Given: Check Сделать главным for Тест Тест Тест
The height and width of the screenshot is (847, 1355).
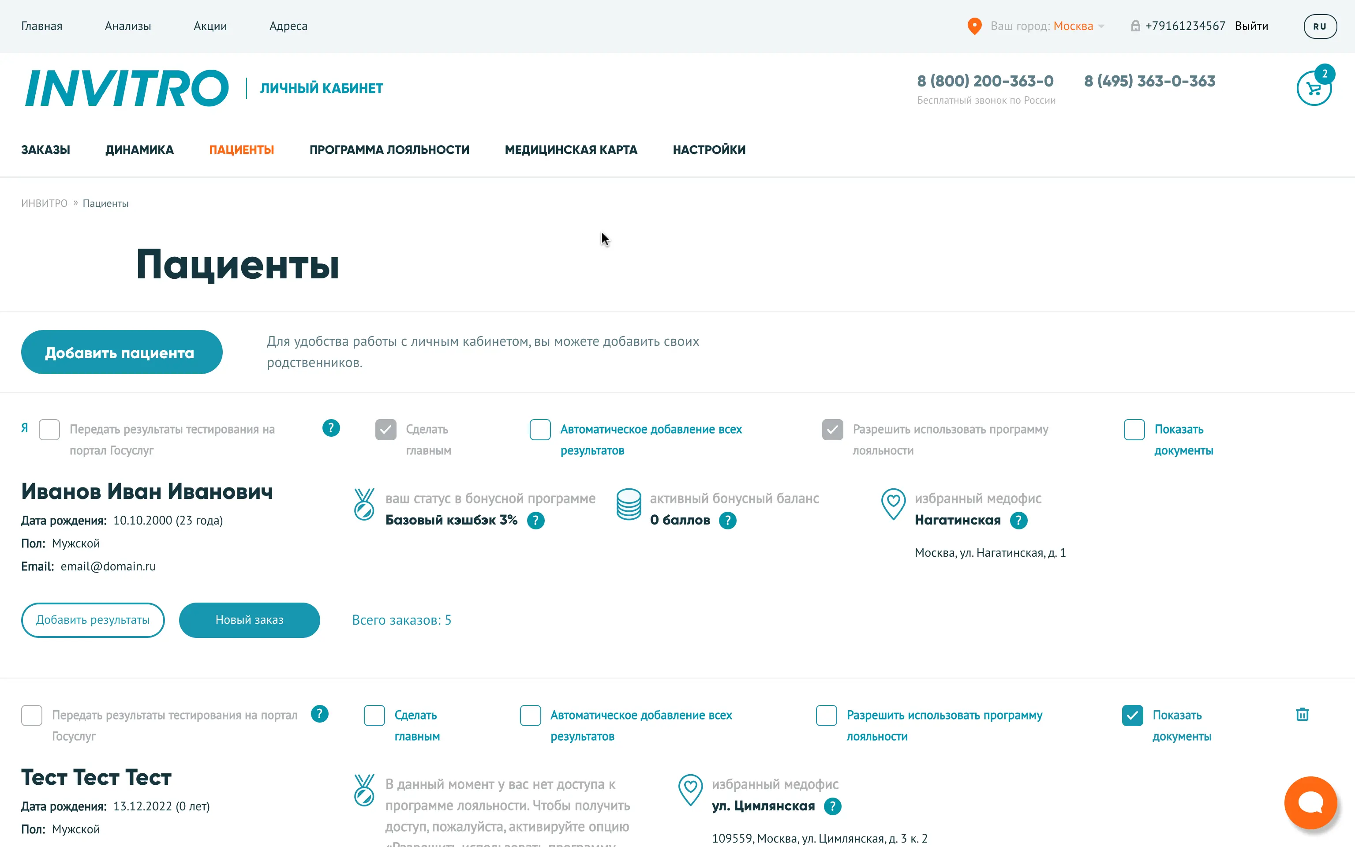Looking at the screenshot, I should click(x=374, y=716).
